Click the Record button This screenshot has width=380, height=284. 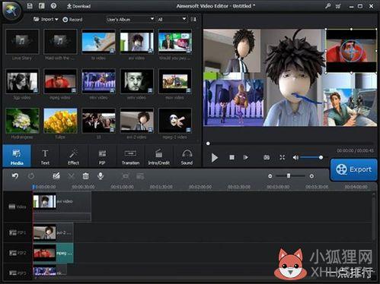[x=72, y=20]
